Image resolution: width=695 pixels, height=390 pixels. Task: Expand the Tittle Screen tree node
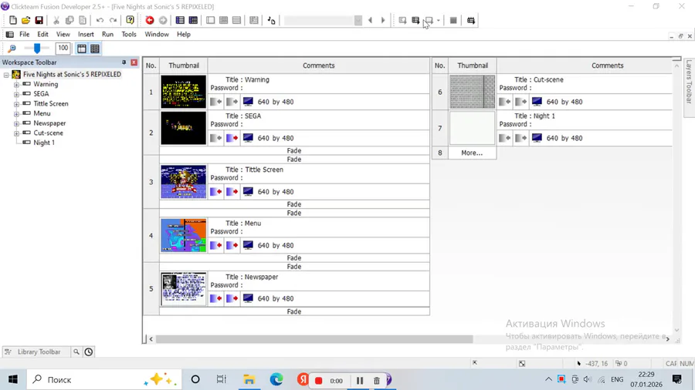(16, 104)
